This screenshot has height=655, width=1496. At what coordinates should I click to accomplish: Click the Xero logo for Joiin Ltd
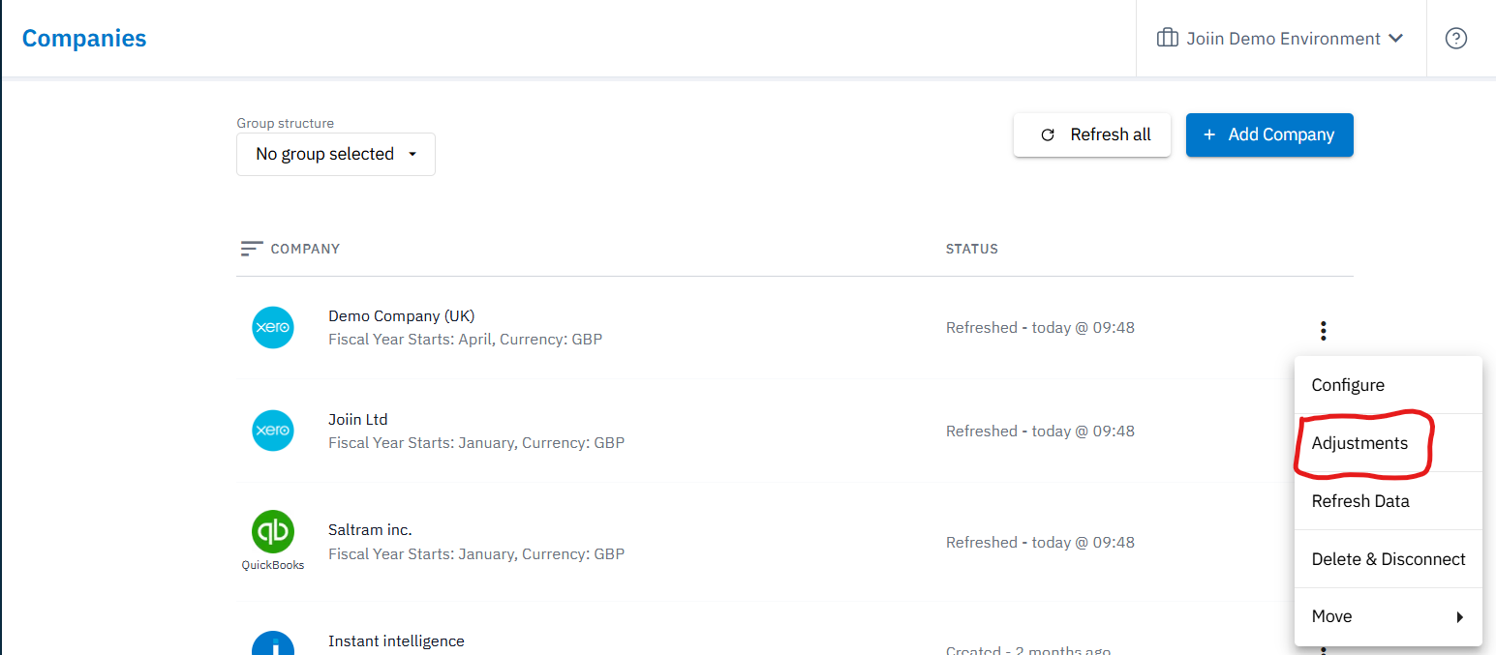tap(273, 431)
